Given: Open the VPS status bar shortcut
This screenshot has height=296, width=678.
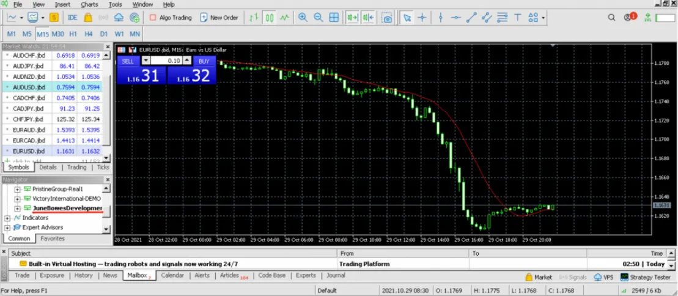Looking at the screenshot, I should click(x=604, y=277).
